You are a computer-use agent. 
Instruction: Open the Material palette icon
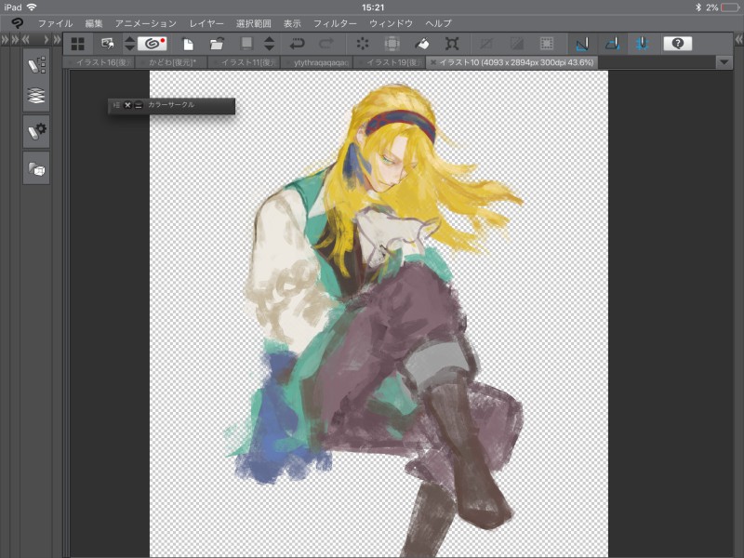pos(36,168)
